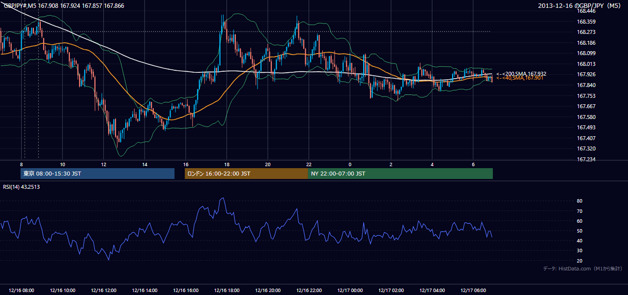
Task: Click bottom time label 12/17 02:00
Action: [x=391, y=291]
